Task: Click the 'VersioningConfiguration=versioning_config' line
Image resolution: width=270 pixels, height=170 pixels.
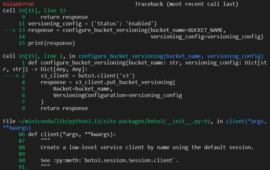Action: pyautogui.click(x=118, y=95)
